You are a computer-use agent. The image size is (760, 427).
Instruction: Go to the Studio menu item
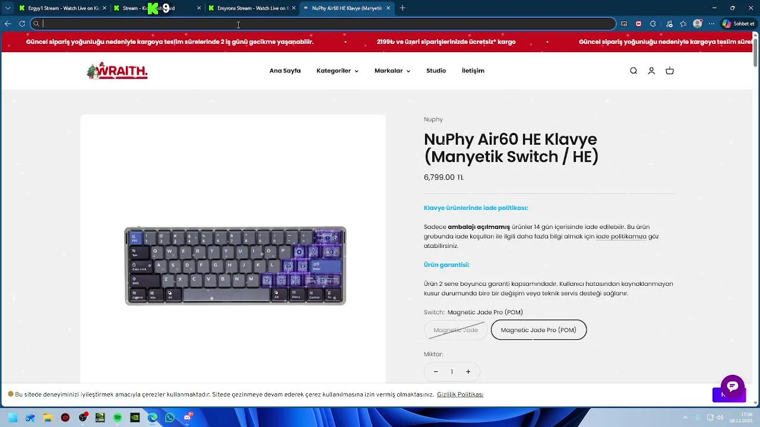(x=436, y=71)
